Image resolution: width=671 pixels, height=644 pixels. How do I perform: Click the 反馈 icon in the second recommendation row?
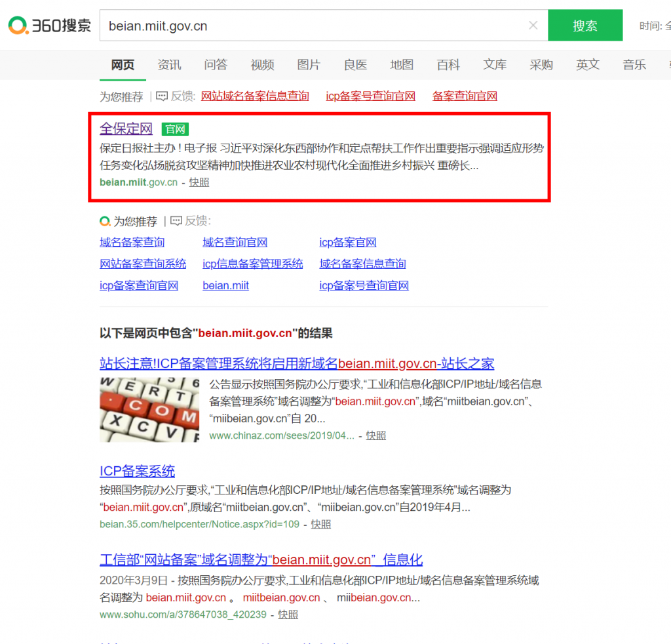(176, 221)
